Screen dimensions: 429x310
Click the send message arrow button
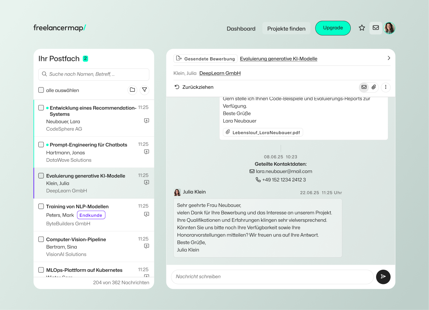point(383,277)
